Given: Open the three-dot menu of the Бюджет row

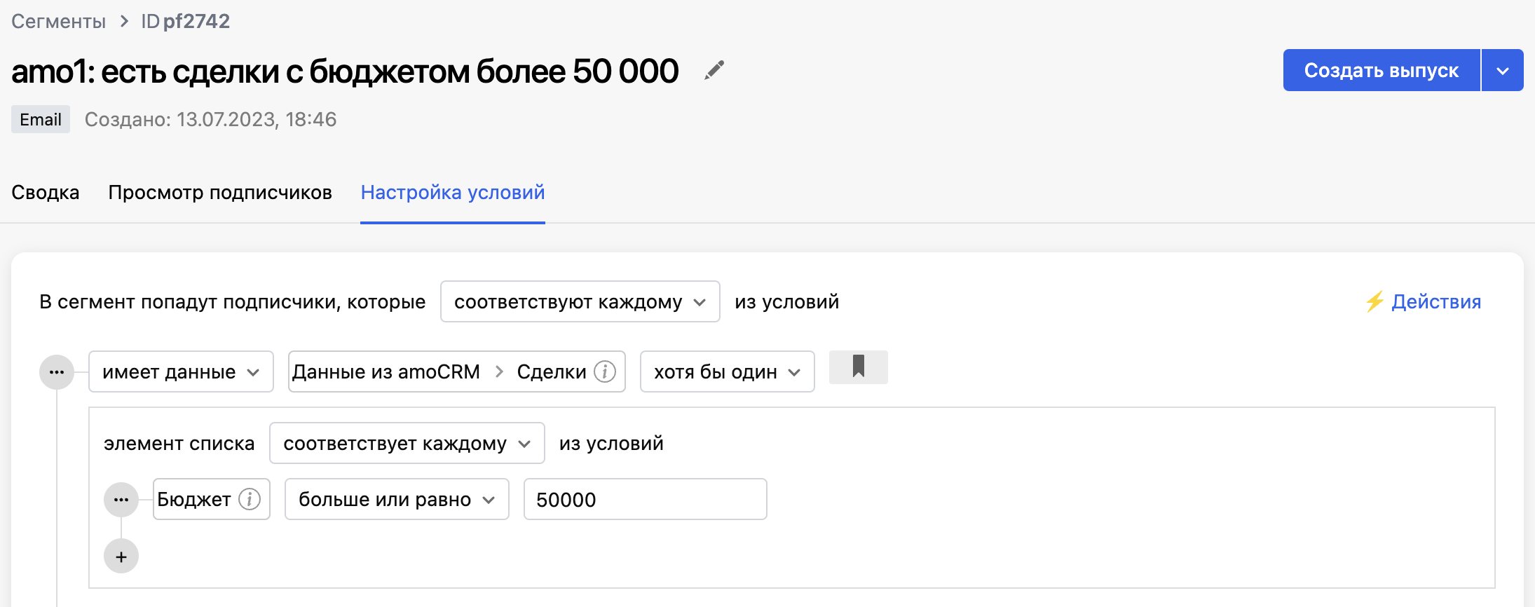Looking at the screenshot, I should coord(121,500).
